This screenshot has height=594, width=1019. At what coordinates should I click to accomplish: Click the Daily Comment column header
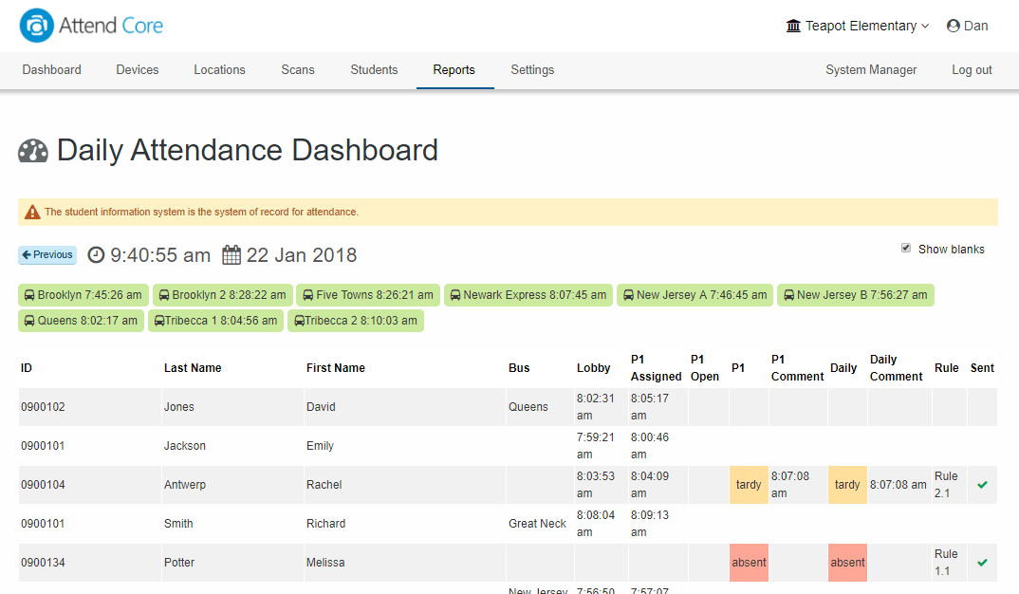(897, 368)
